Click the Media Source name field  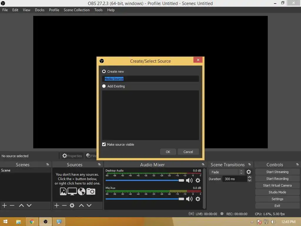[x=150, y=79]
